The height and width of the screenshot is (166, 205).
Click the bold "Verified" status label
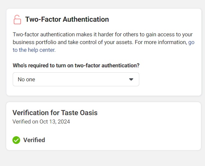pyautogui.click(x=34, y=140)
